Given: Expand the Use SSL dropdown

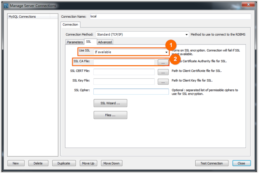Looking at the screenshot, I should pos(131,52).
